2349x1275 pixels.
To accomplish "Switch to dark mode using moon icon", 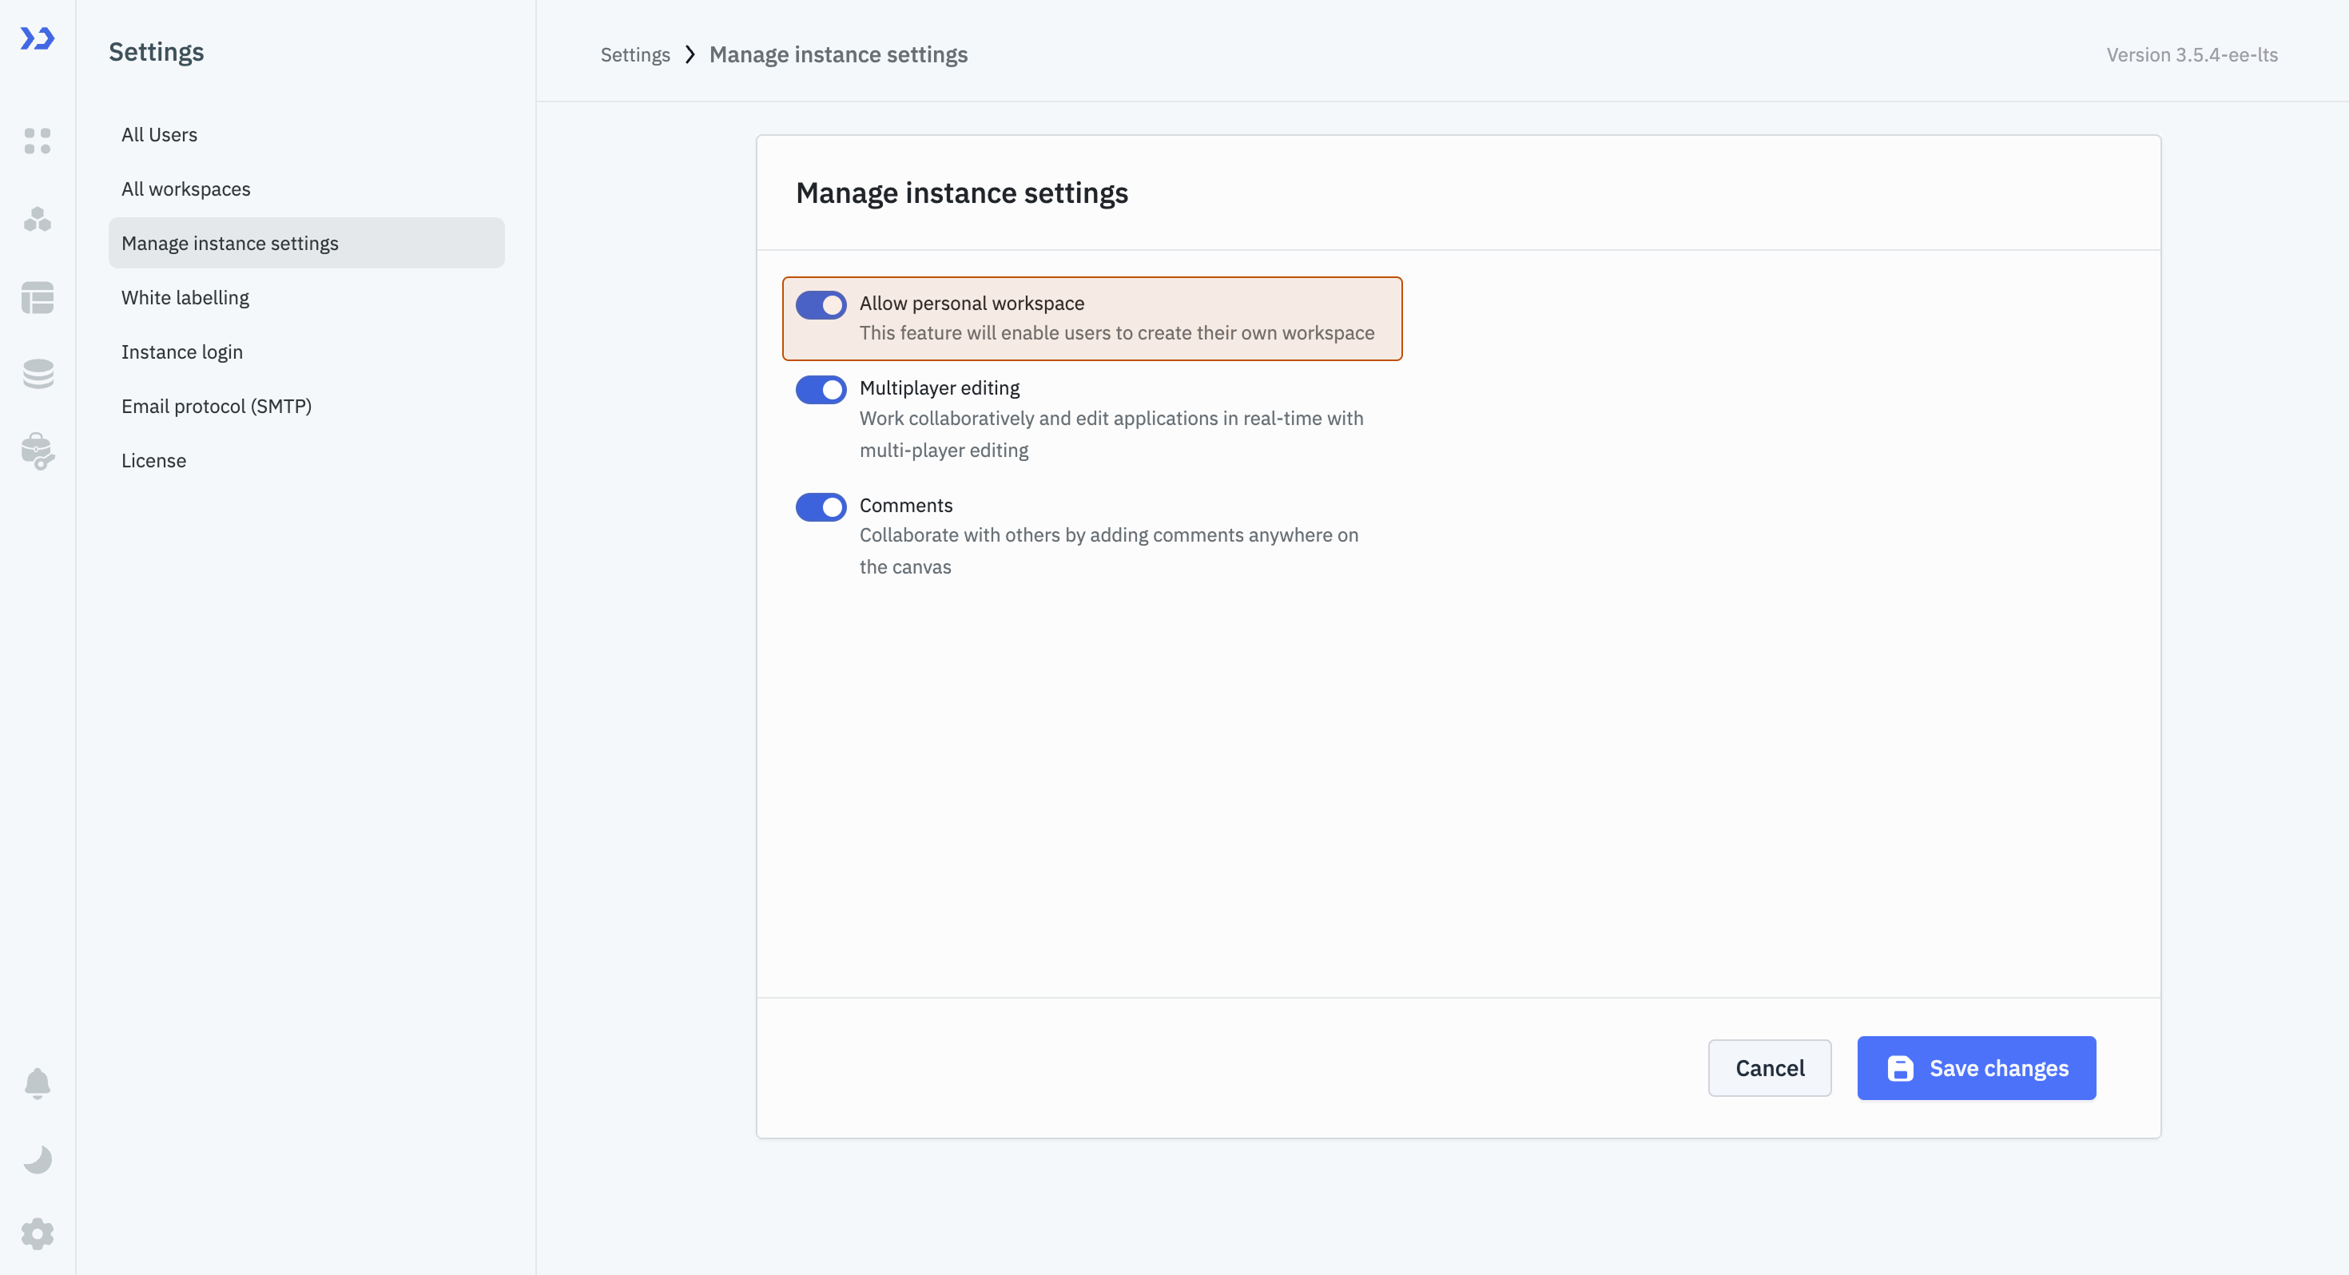I will [x=38, y=1159].
